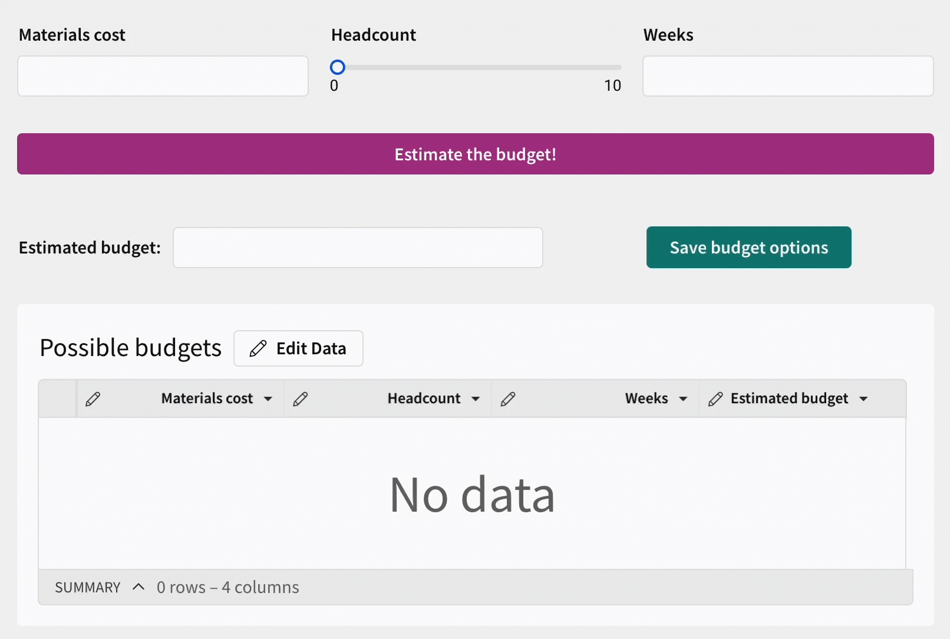Click the Possible budgets heading

tap(130, 348)
